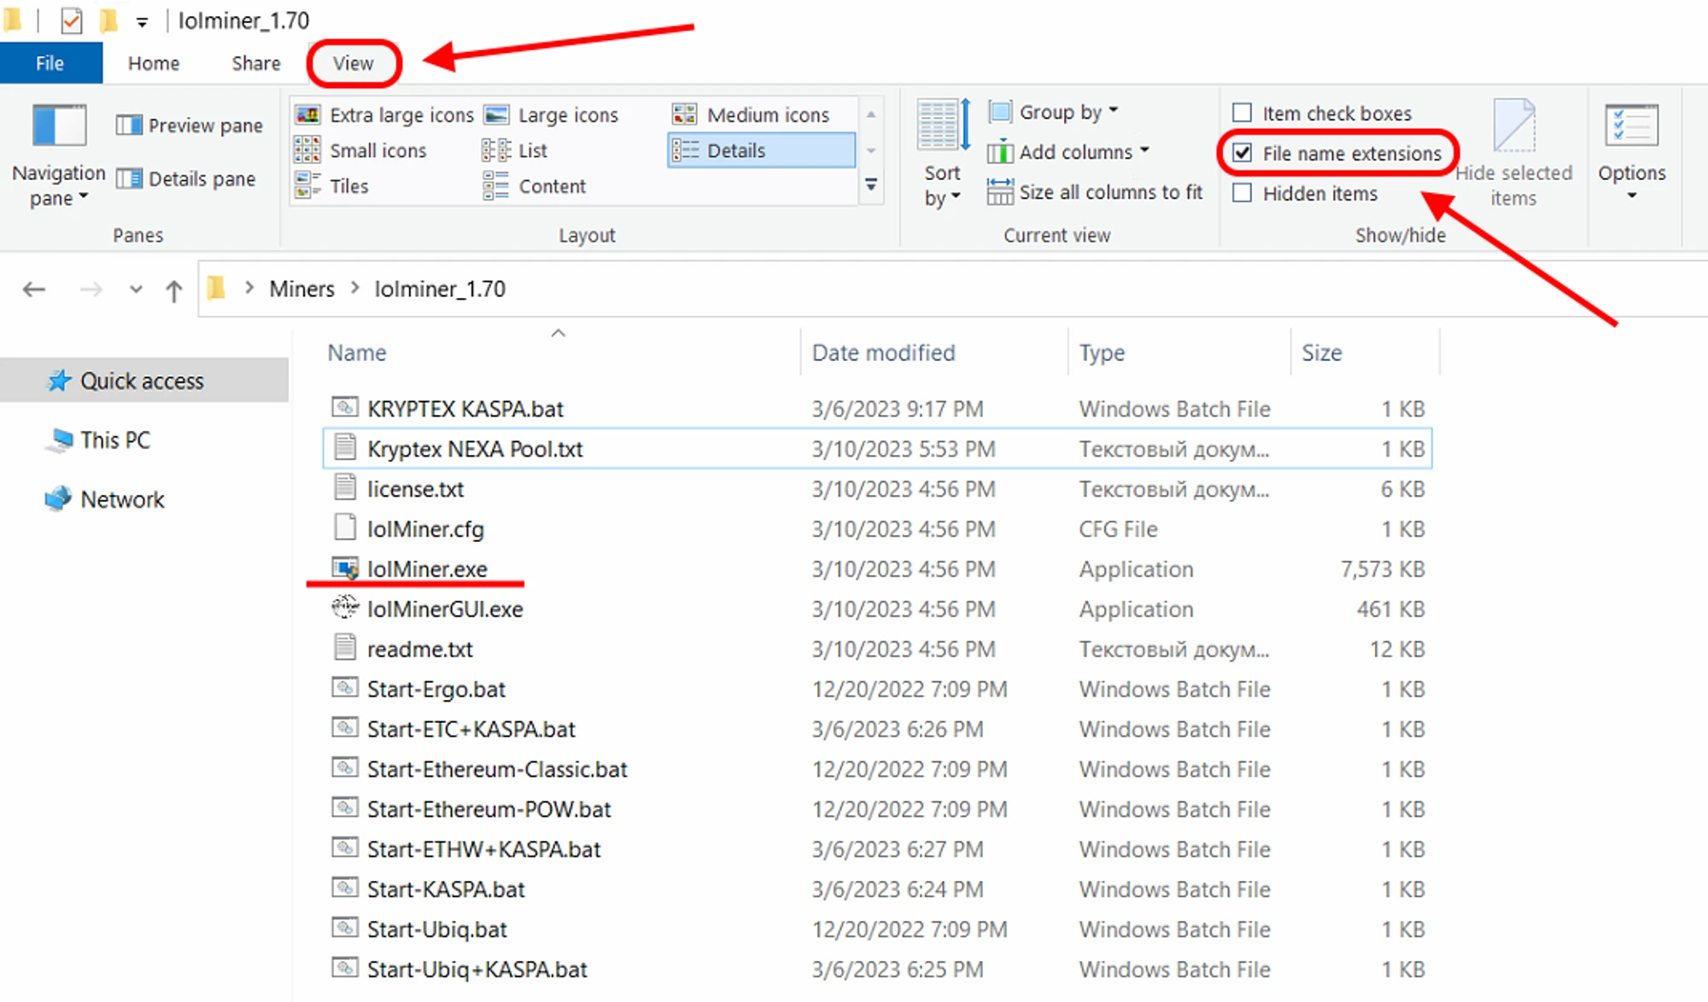Show Hidden items checkbox
Viewport: 1708px width, 1002px height.
pyautogui.click(x=1243, y=193)
